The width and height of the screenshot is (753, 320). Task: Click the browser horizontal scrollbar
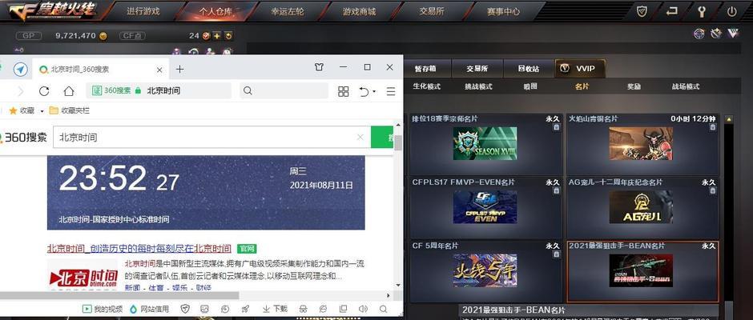[119, 295]
